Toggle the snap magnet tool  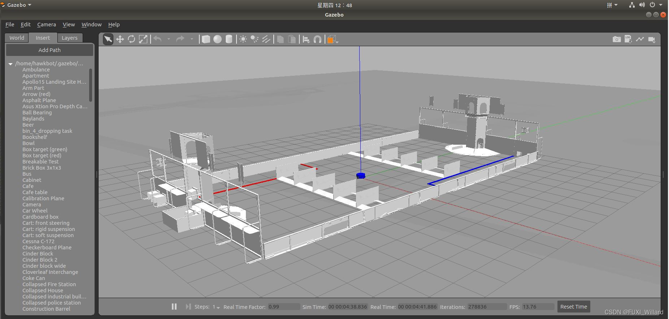(317, 39)
